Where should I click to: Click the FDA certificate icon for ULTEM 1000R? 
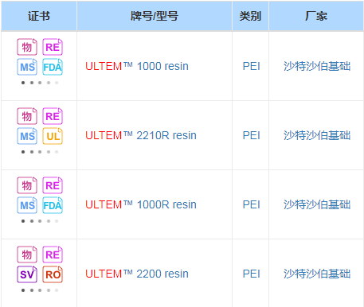[x=53, y=205]
